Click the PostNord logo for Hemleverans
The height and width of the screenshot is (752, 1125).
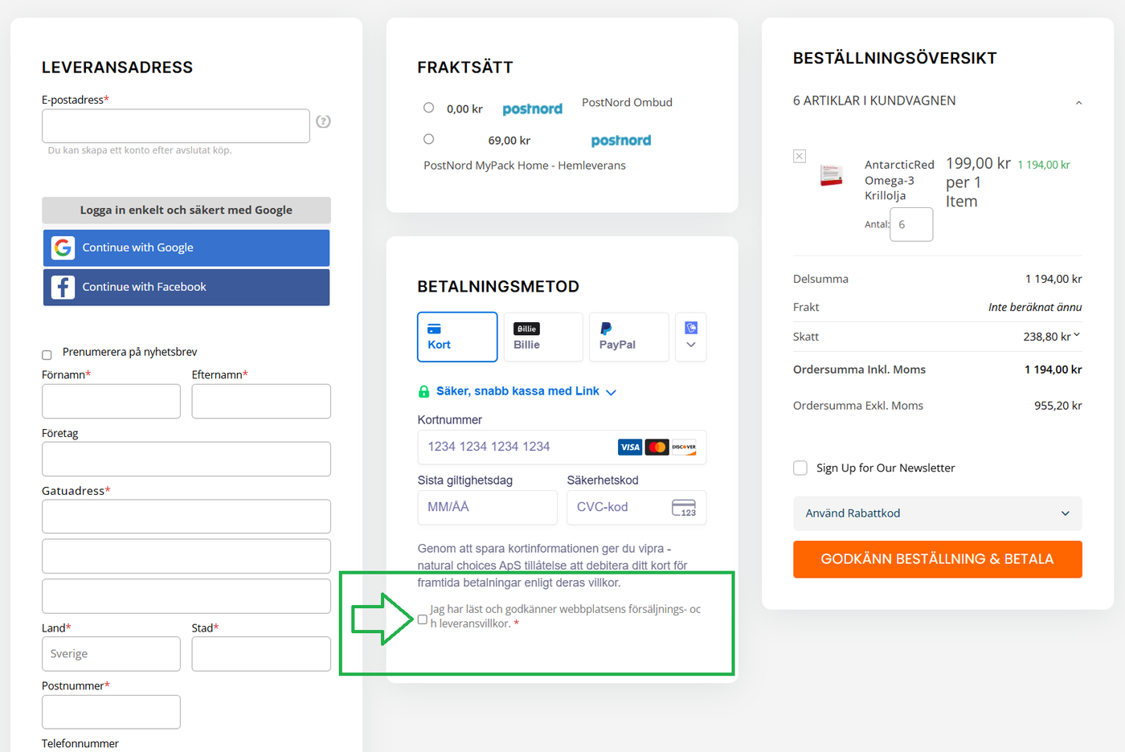(x=620, y=141)
